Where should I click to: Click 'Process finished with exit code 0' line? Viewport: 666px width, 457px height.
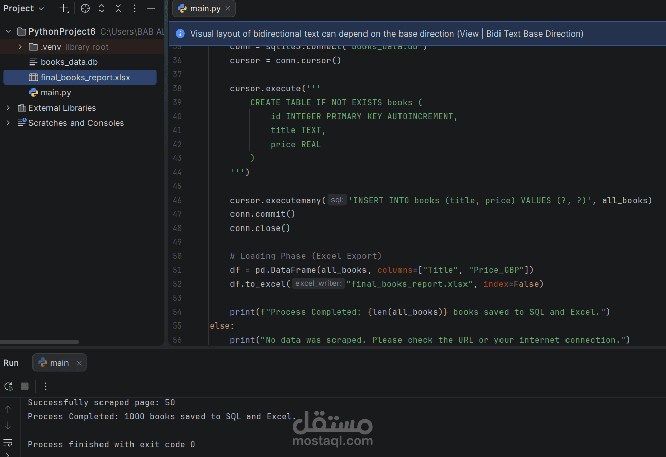tap(112, 444)
